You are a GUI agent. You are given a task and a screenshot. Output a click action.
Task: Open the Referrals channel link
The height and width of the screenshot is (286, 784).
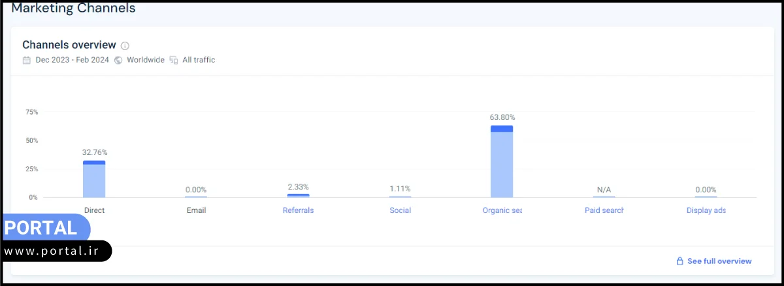298,210
